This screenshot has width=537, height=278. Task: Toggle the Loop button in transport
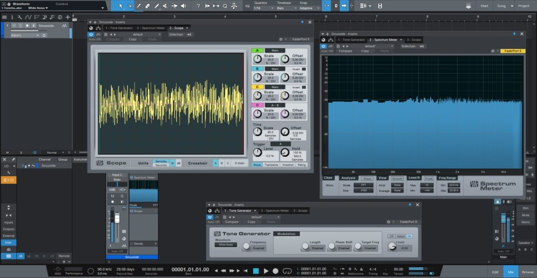click(287, 271)
